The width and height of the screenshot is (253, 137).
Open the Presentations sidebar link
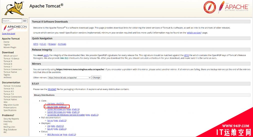pyautogui.click(x=10, y=107)
